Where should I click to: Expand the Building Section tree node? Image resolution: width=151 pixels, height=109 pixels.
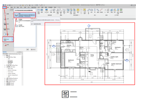click(x=5, y=80)
